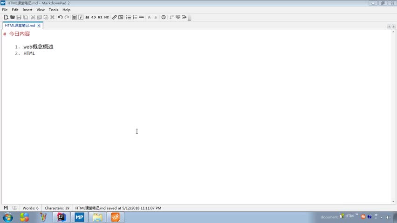
Task: Click the saved at 5/12/2018 status message
Action: (118, 208)
